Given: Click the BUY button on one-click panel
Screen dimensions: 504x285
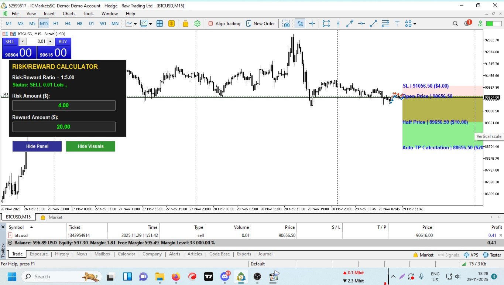Looking at the screenshot, I should coord(63,42).
